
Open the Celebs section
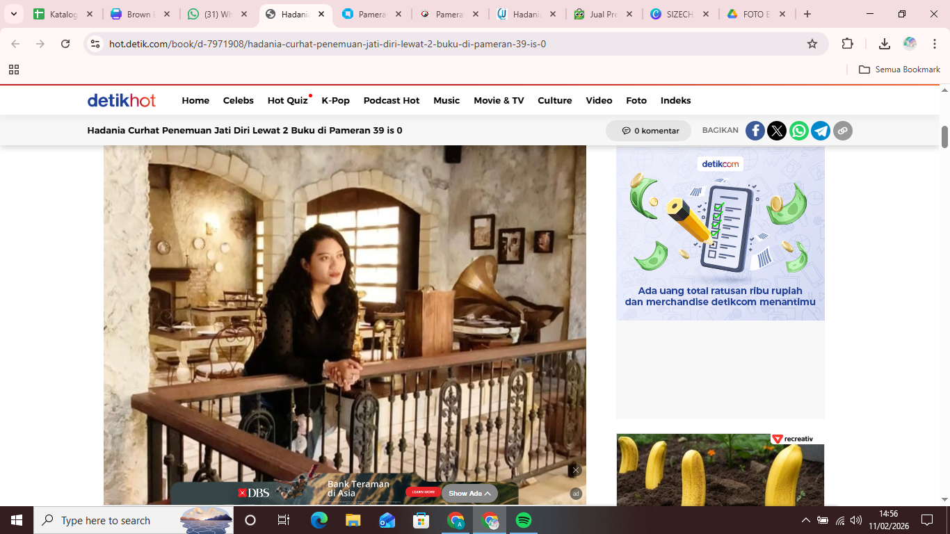pyautogui.click(x=239, y=101)
